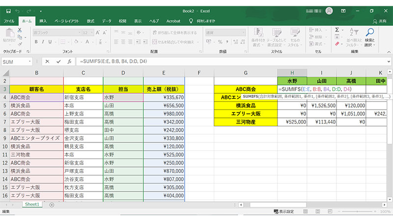Select the Sheet1 tab
The image size is (393, 221).
tap(32, 204)
